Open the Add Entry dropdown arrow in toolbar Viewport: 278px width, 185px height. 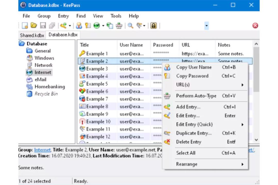pyautogui.click(x=70, y=26)
